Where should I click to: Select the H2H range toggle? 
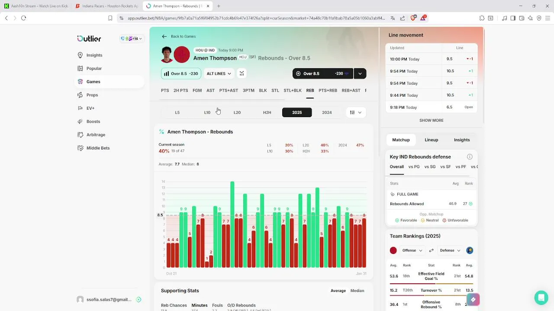coord(267,112)
